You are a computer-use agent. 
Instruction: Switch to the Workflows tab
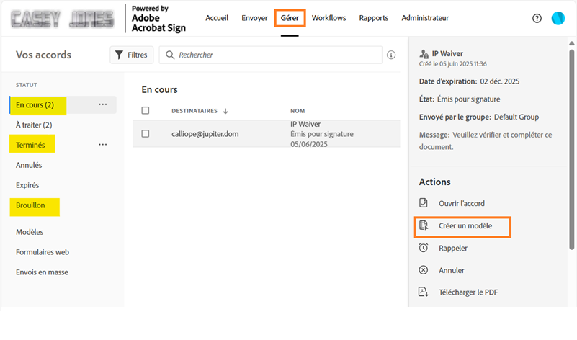tap(328, 18)
